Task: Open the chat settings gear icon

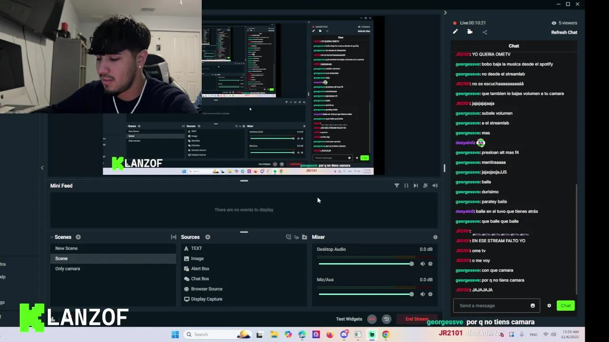Action: click(x=549, y=305)
